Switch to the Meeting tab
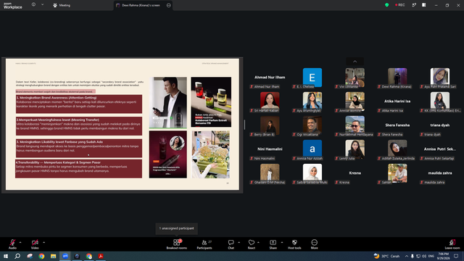Screen dimensions: 464x261 pyautogui.click(x=62, y=5)
